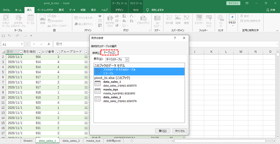Click Recommended Charts (おすすめグラフ) icon
This screenshot has width=280, height=144.
click(110, 21)
